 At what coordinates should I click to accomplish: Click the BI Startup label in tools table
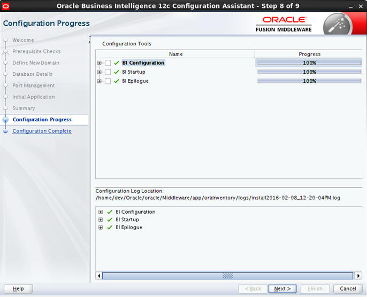pos(134,72)
